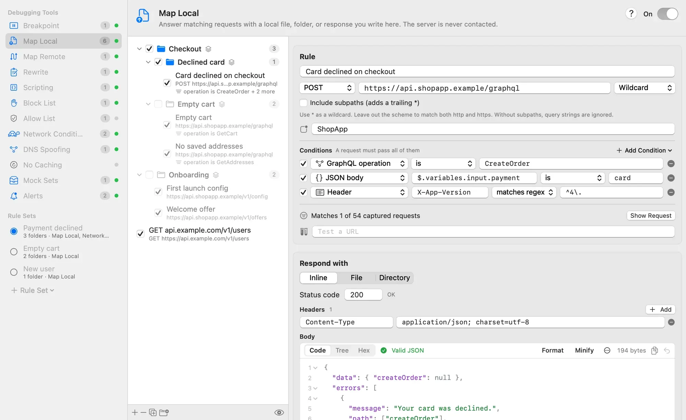
Task: Switch body view to Tree
Action: point(342,350)
